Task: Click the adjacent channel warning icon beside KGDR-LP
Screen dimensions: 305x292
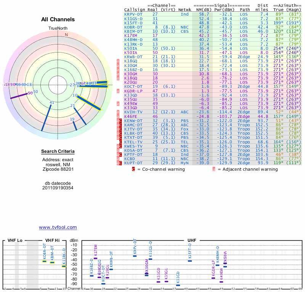Action: click(x=118, y=91)
